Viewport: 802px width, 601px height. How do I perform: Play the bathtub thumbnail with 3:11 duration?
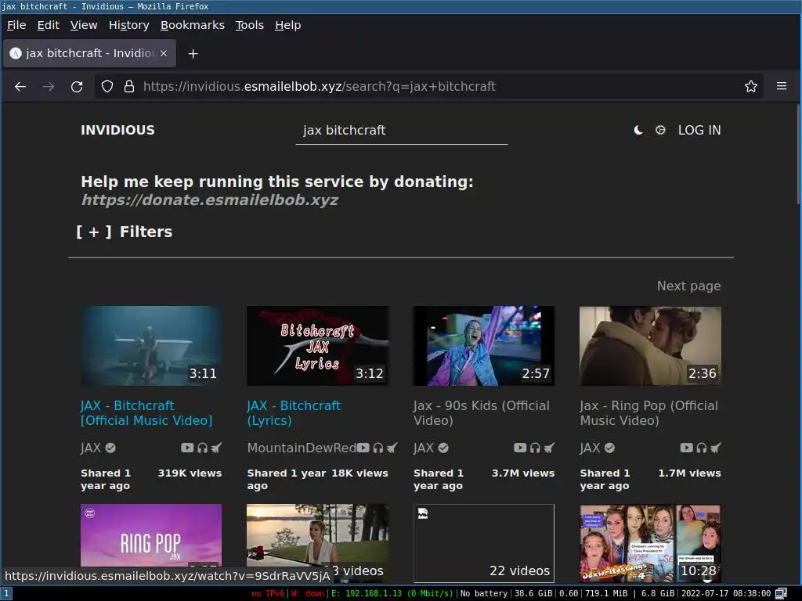click(x=151, y=346)
